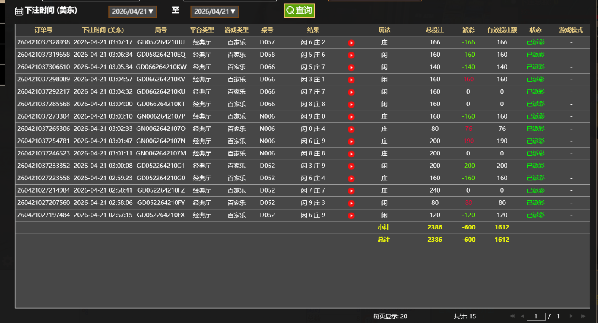Click the page number input field
Viewport: 598px width, 323px height.
pos(536,316)
